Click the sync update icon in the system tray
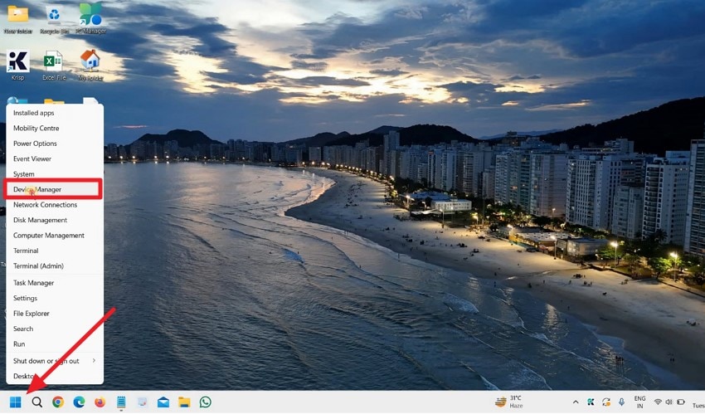This screenshot has height=414, width=705. (x=606, y=402)
